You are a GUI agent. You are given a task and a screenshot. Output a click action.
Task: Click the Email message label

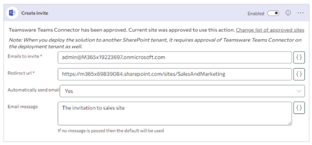(x=23, y=107)
